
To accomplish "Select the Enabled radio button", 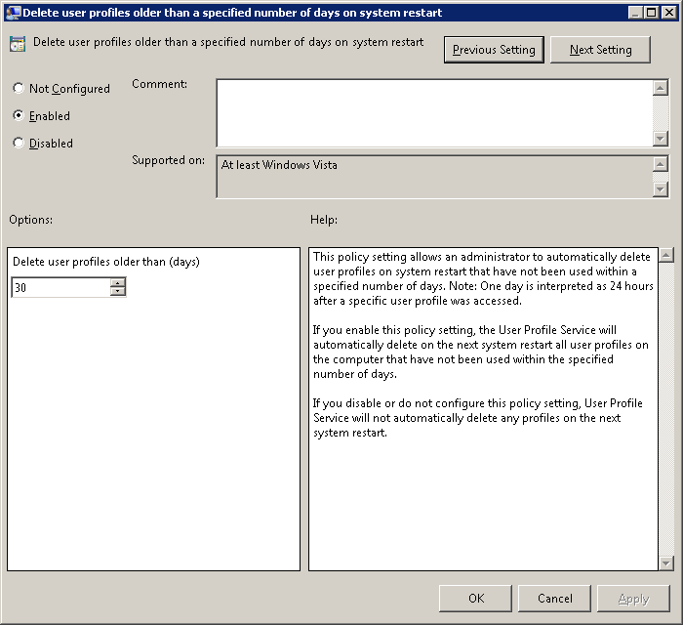I will click(x=19, y=115).
